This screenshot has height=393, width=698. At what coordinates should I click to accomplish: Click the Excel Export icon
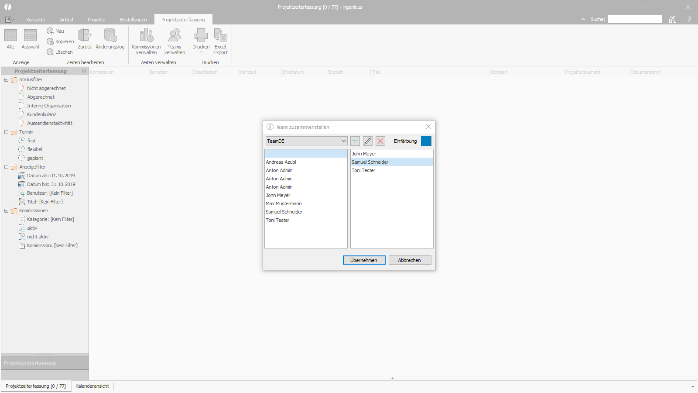point(220,42)
